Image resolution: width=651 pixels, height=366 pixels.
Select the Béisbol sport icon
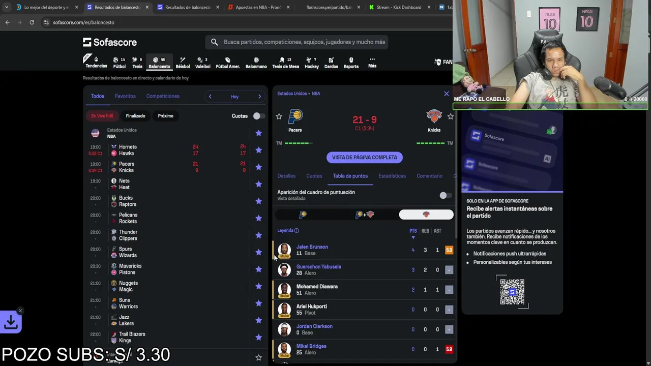[183, 63]
